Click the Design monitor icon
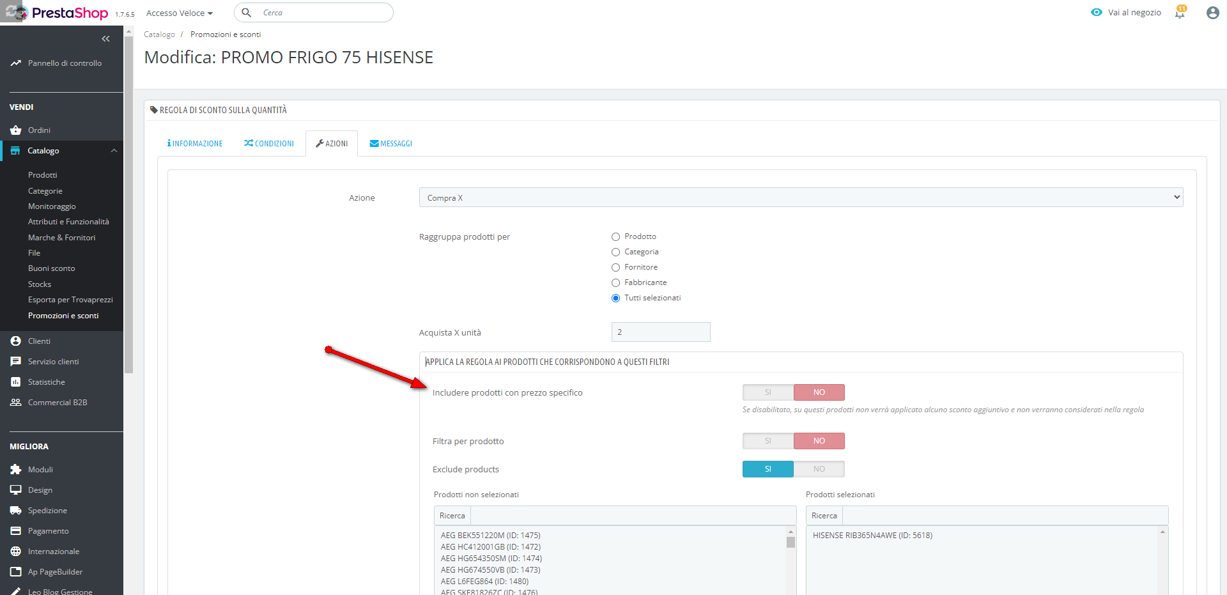This screenshot has width=1227, height=595. coord(16,490)
